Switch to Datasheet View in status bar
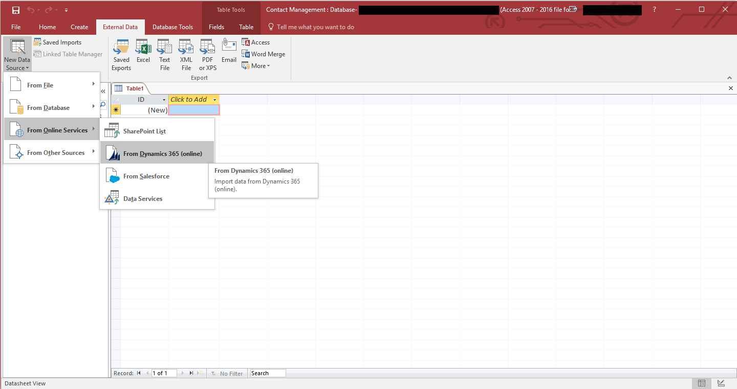 [702, 383]
